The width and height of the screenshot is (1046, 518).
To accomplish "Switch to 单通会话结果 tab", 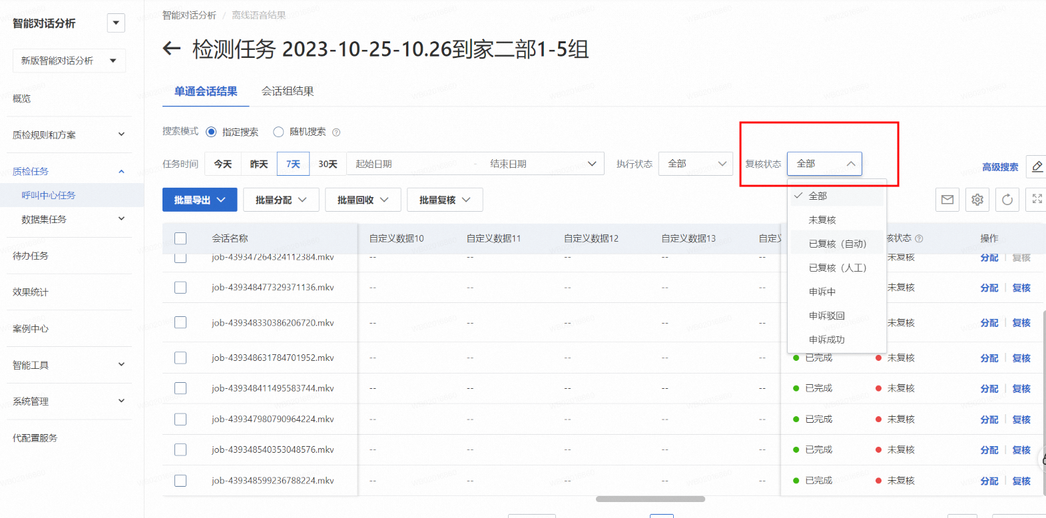I will point(206,91).
